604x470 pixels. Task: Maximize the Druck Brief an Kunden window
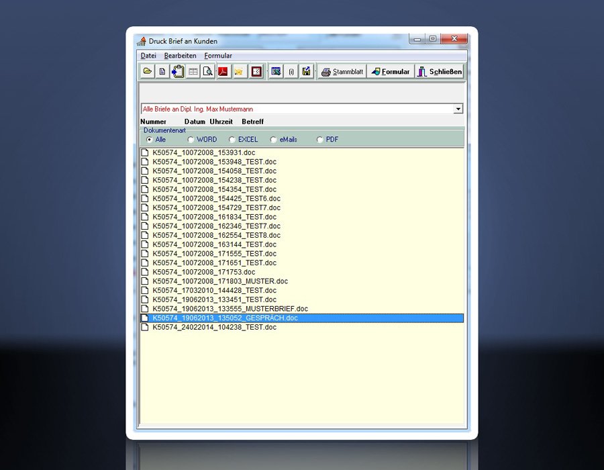(433, 39)
